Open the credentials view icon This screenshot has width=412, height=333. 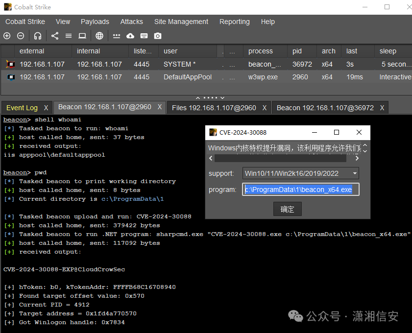(117, 36)
